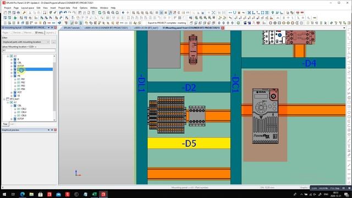Screen dimensions: 352x198
Task: Click the omega symbol icon in third toolbar row
Action: point(45,23)
